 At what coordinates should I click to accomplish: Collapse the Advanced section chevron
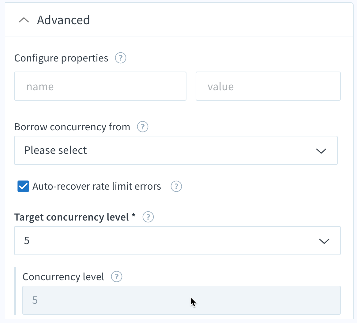[x=24, y=20]
